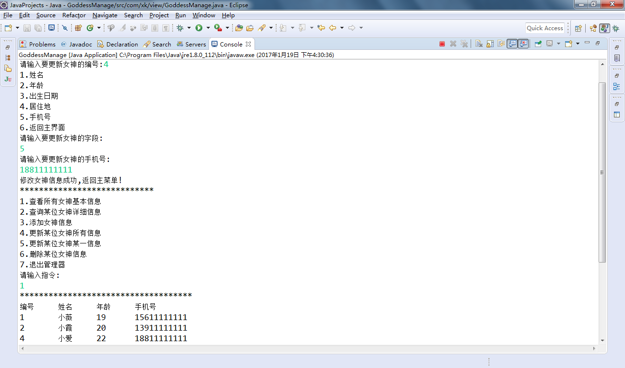
Task: Open the Navigate menu
Action: 105,15
